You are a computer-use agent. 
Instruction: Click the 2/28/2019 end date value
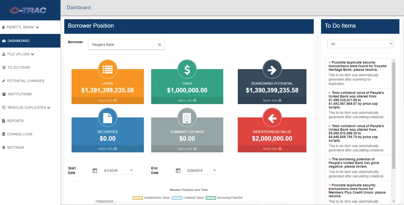pyautogui.click(x=195, y=171)
